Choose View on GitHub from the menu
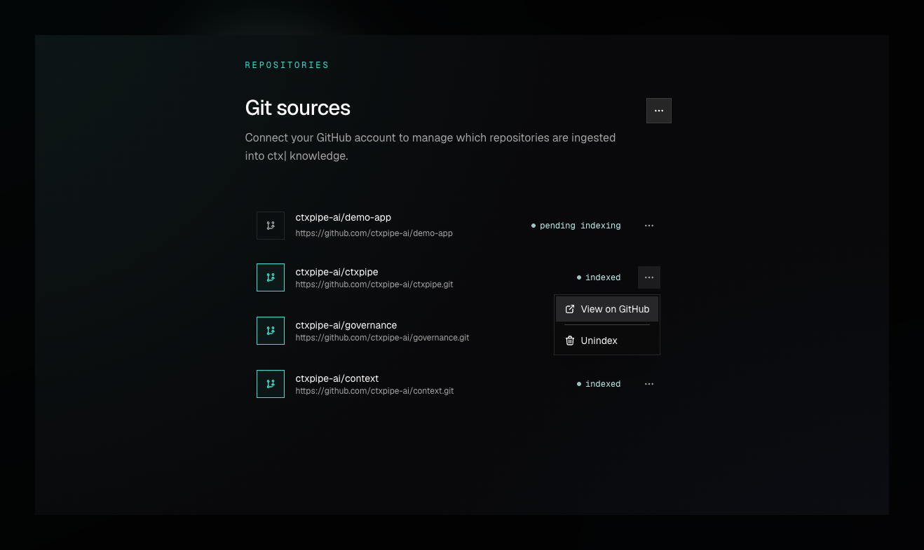The height and width of the screenshot is (550, 924). 607,309
